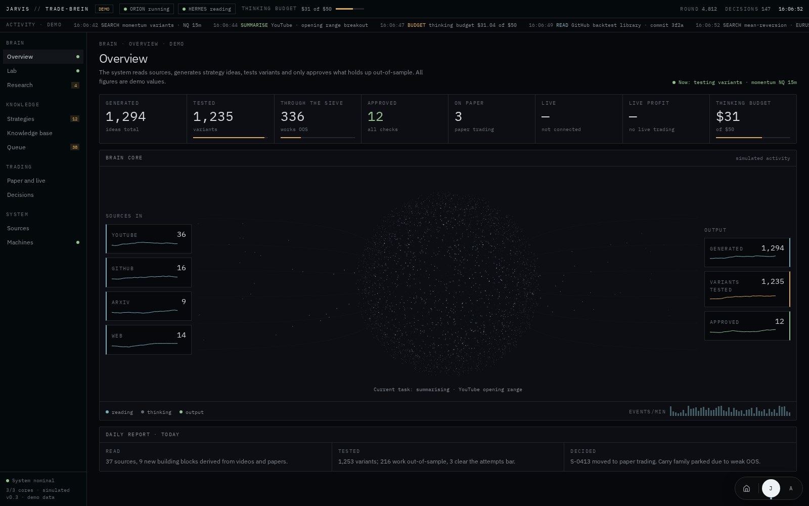Click the Approved 12 stat tile
Image resolution: width=809 pixels, height=506 pixels.
404,119
